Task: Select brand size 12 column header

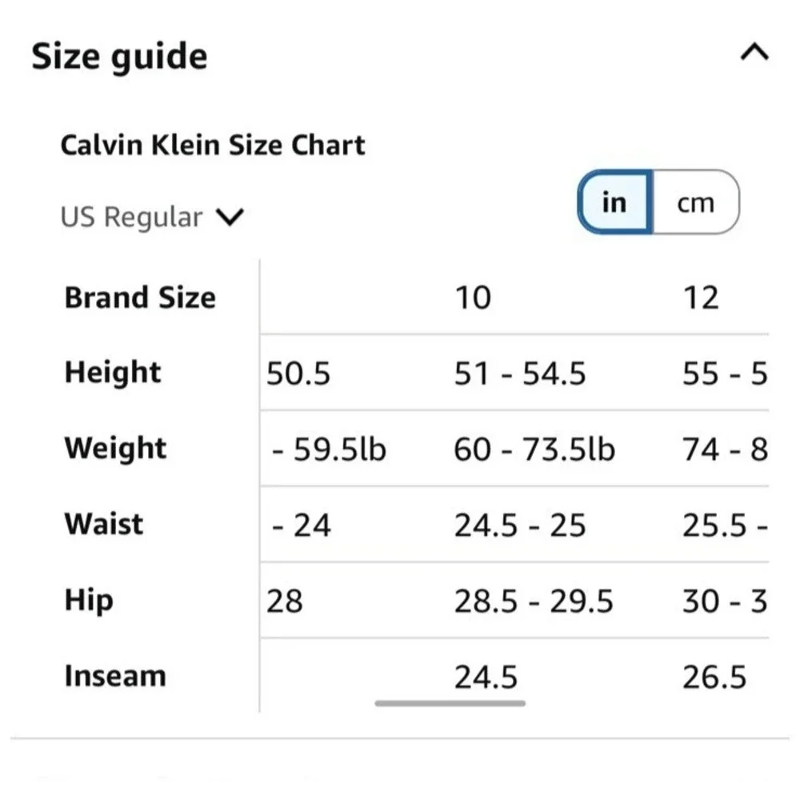Action: point(701,298)
